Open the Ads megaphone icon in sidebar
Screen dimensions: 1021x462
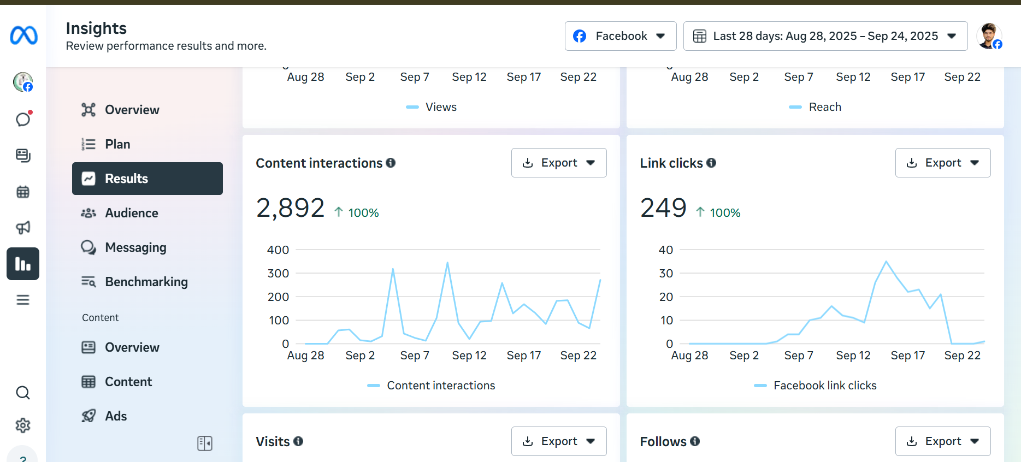(23, 228)
